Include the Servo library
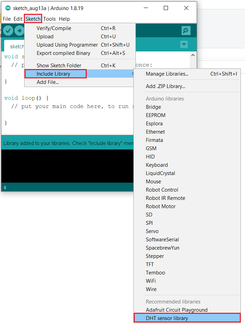 [x=187, y=231]
